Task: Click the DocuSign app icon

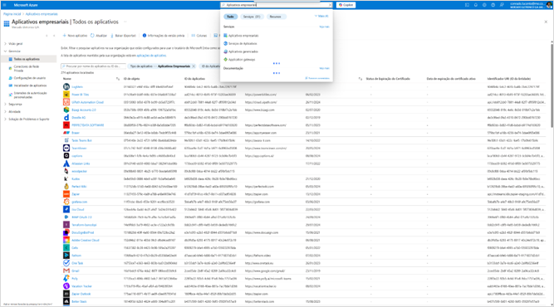Action: 66,232
